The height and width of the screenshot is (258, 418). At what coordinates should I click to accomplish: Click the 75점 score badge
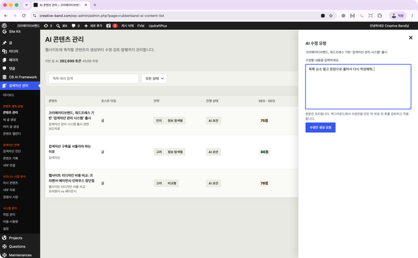[264, 121]
